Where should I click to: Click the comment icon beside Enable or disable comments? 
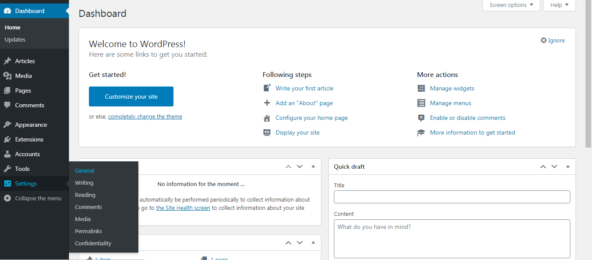click(421, 118)
